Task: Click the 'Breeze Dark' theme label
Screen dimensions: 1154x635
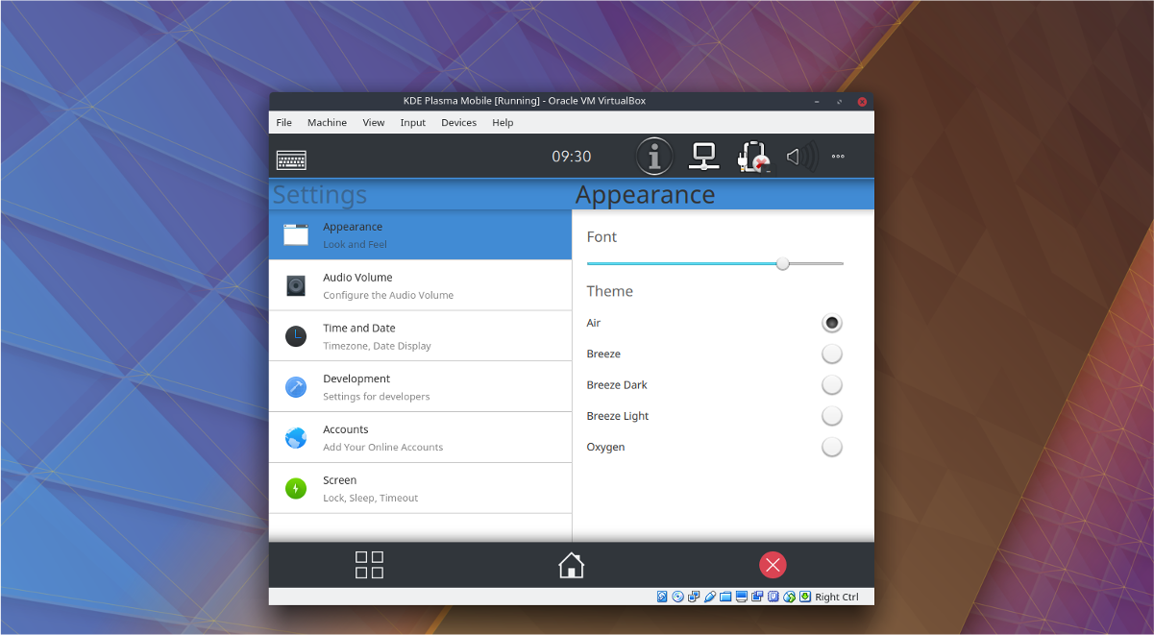Action: tap(617, 385)
